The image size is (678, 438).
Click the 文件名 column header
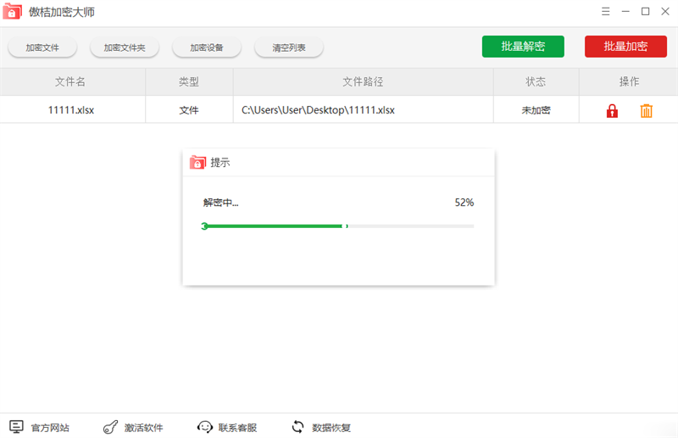pos(72,82)
